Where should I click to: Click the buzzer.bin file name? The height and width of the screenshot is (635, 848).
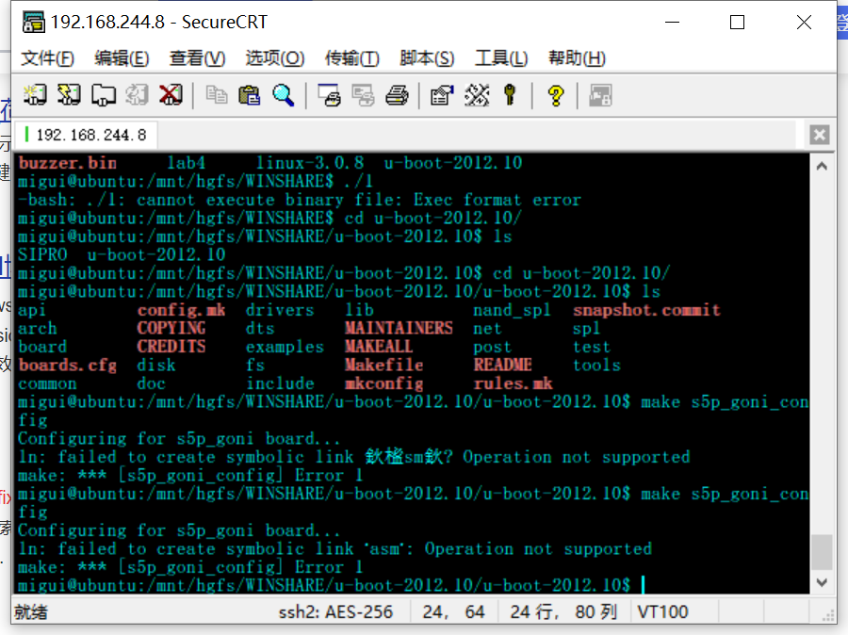tap(68, 163)
